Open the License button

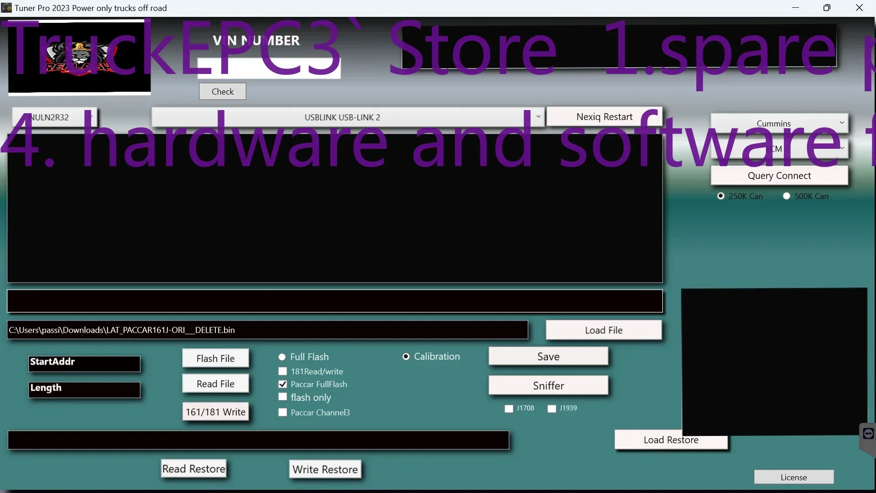(x=793, y=477)
